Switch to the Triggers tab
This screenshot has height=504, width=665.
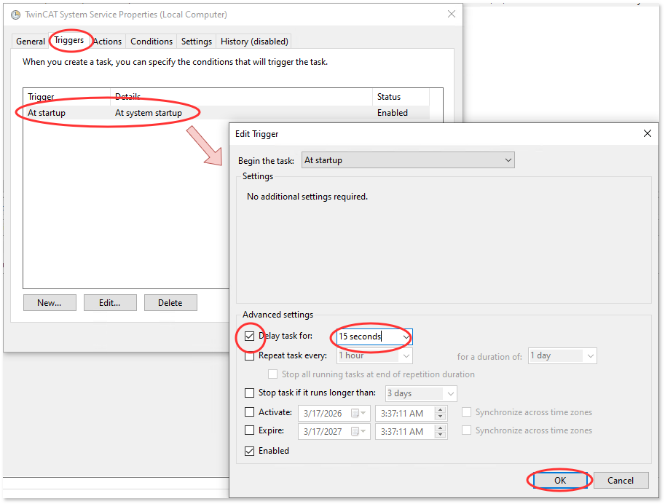69,41
